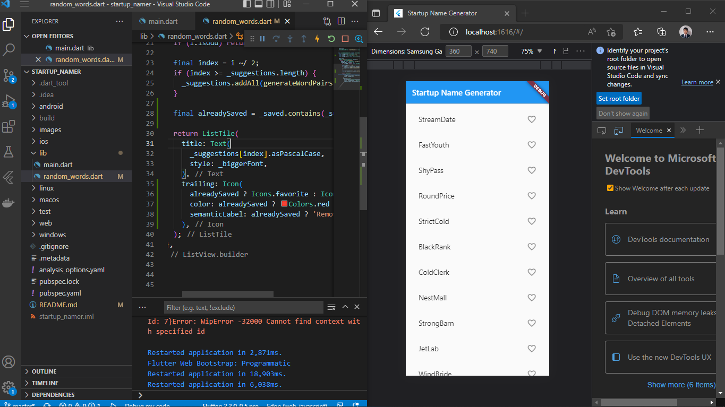
Task: Select the Startup Name Generator browser tab
Action: pyautogui.click(x=452, y=13)
